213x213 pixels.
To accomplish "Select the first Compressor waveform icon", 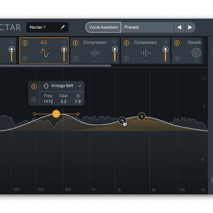I will click(95, 53).
